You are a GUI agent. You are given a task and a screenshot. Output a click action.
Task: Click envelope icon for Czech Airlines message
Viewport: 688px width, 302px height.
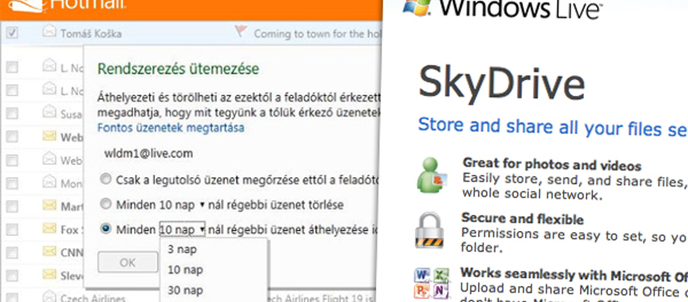50,297
